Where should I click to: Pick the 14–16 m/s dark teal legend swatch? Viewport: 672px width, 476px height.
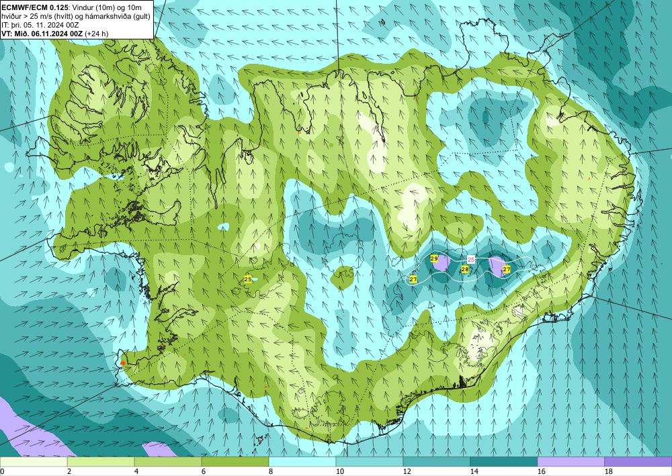pyautogui.click(x=503, y=461)
